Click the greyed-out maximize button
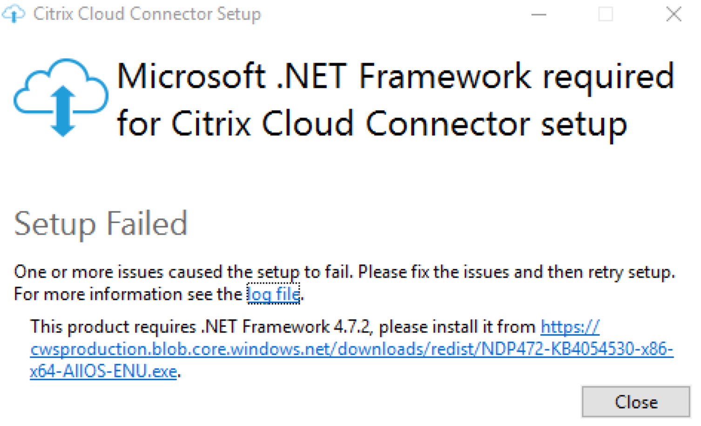701x426 pixels. 606,15
